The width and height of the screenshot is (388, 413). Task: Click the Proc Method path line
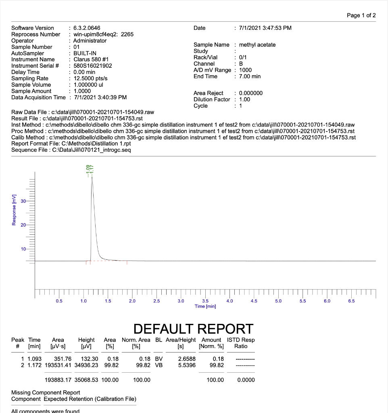click(x=183, y=131)
